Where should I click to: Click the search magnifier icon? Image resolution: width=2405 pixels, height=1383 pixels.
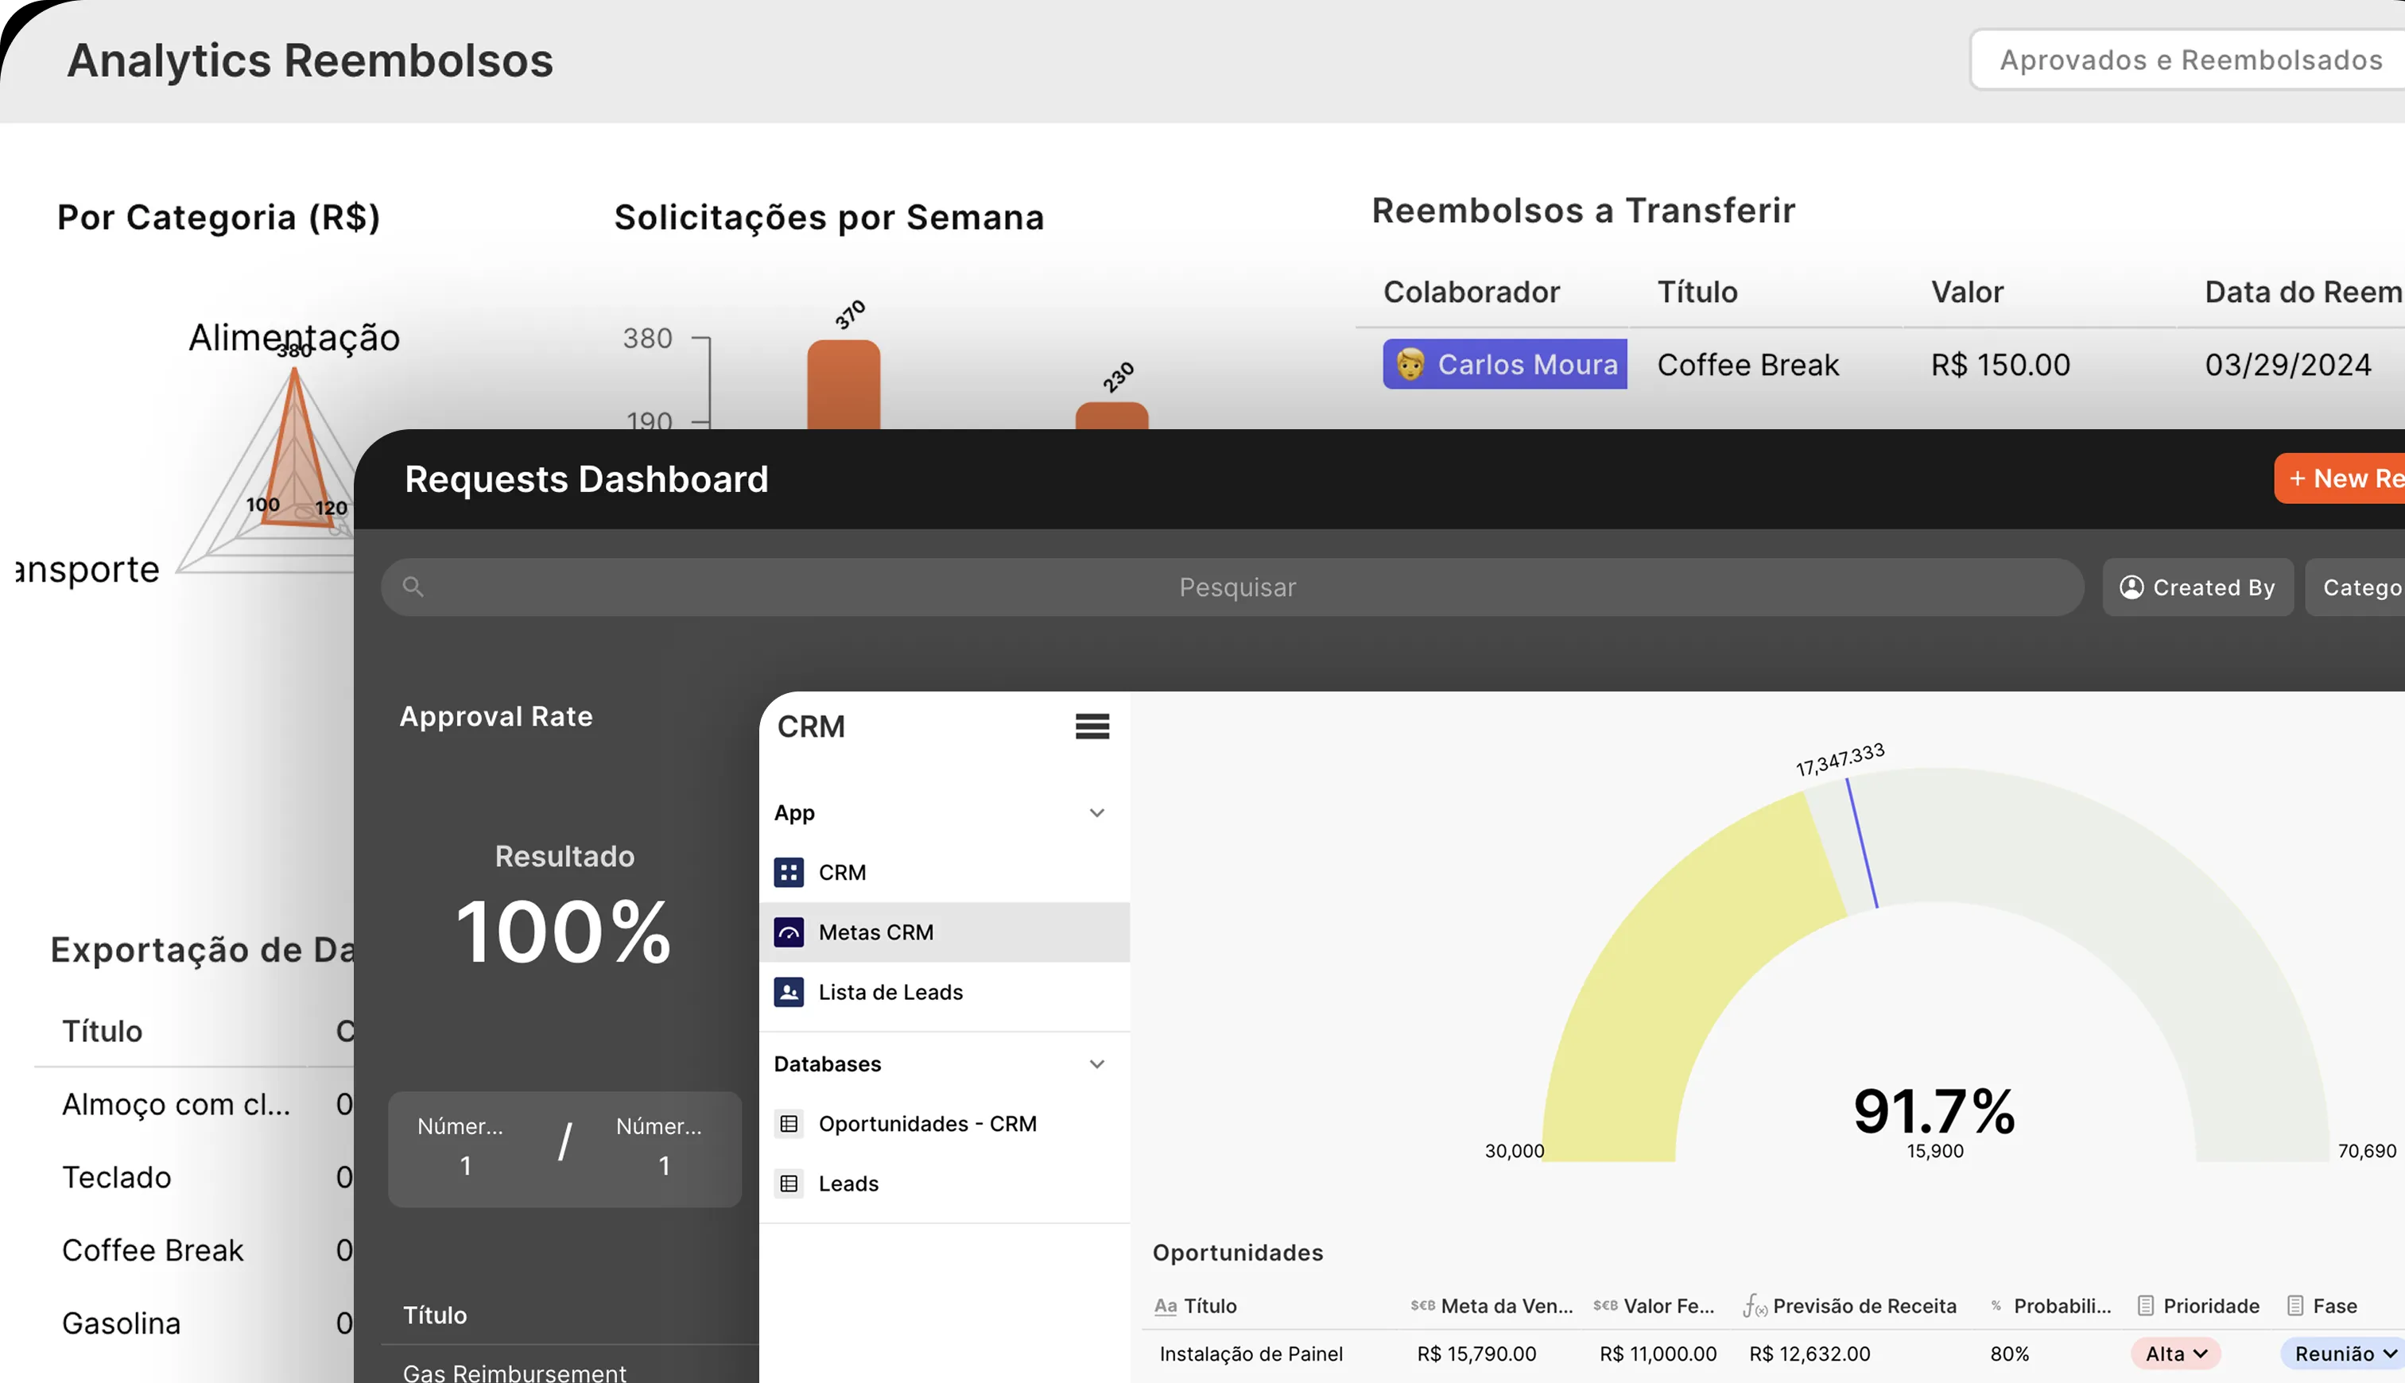click(413, 586)
